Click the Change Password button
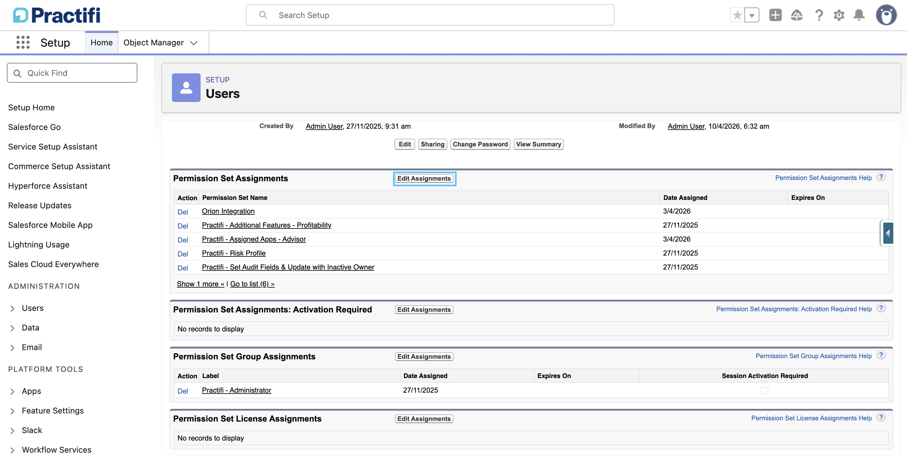The width and height of the screenshot is (907, 457). tap(480, 144)
